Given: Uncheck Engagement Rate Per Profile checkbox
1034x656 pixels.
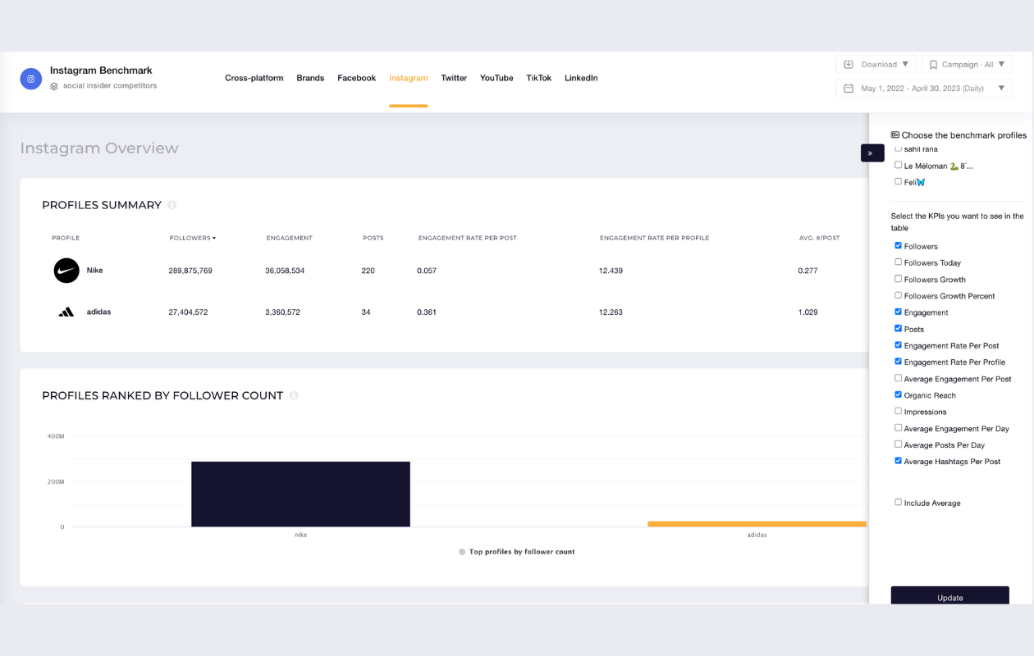Looking at the screenshot, I should click(898, 362).
